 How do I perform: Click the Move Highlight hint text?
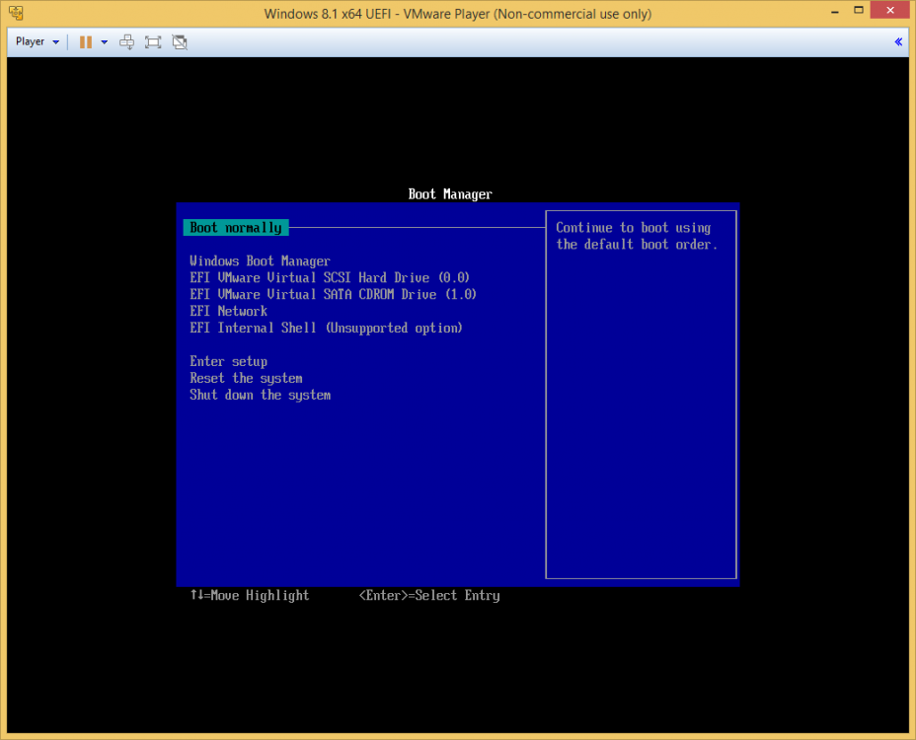(250, 595)
